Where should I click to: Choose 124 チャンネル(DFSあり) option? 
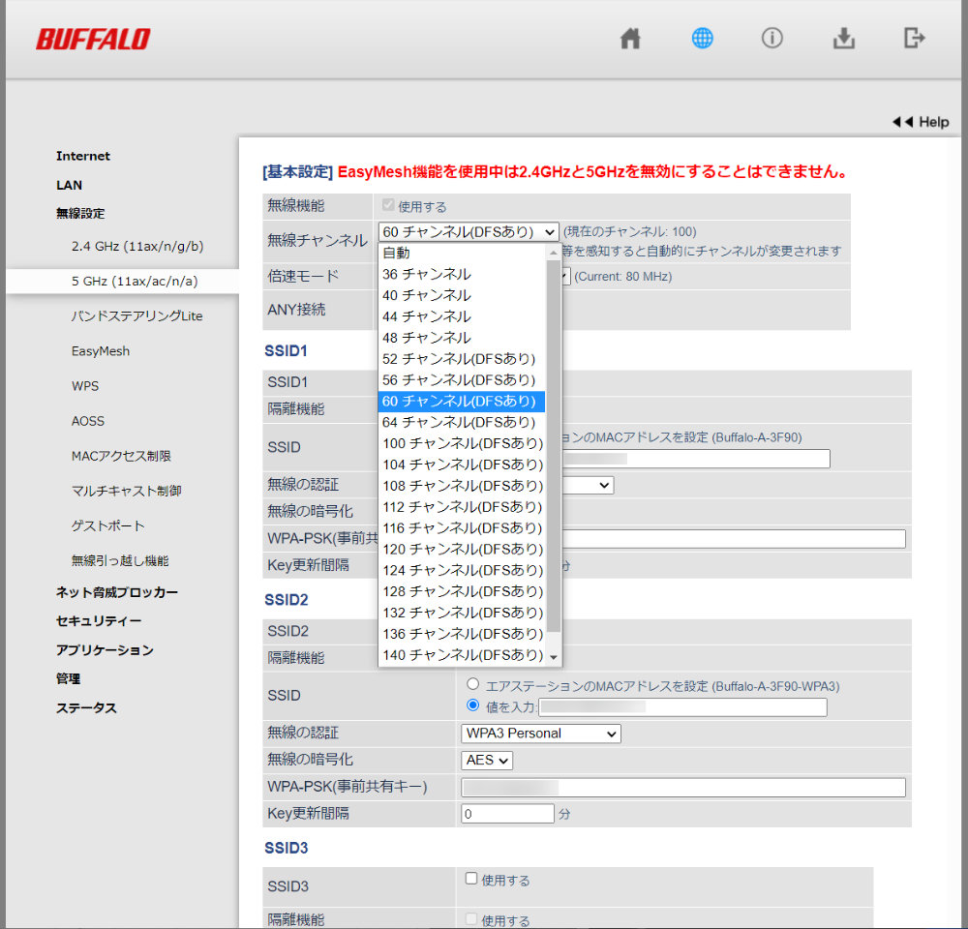click(x=461, y=570)
